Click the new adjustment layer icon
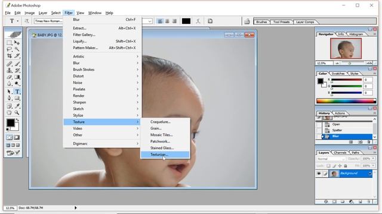 pyautogui.click(x=352, y=202)
